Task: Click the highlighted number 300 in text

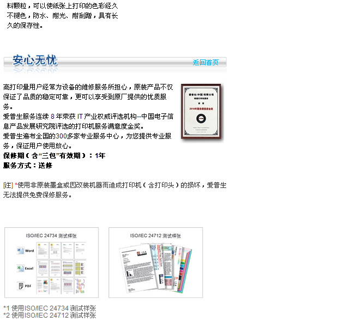Action: [61, 136]
